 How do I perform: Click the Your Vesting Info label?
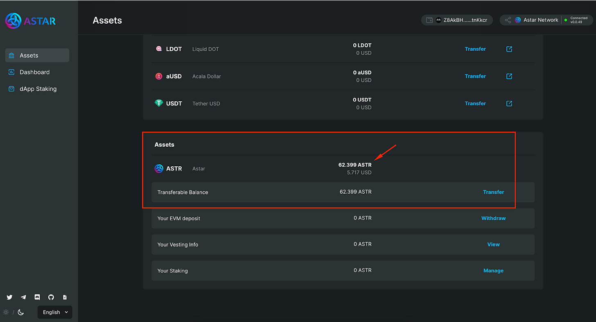178,244
